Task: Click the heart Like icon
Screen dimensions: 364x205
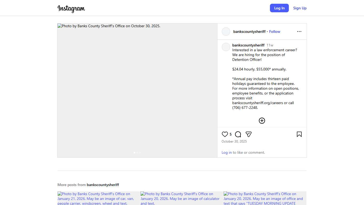Action: [225, 134]
